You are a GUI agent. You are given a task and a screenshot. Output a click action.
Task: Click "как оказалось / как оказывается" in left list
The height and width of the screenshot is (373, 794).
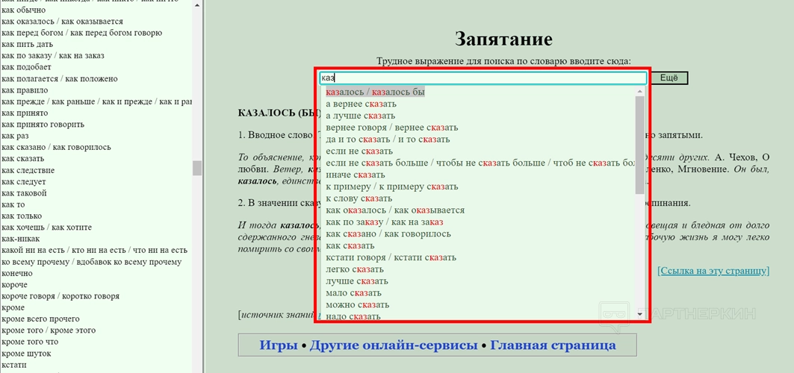click(x=62, y=22)
